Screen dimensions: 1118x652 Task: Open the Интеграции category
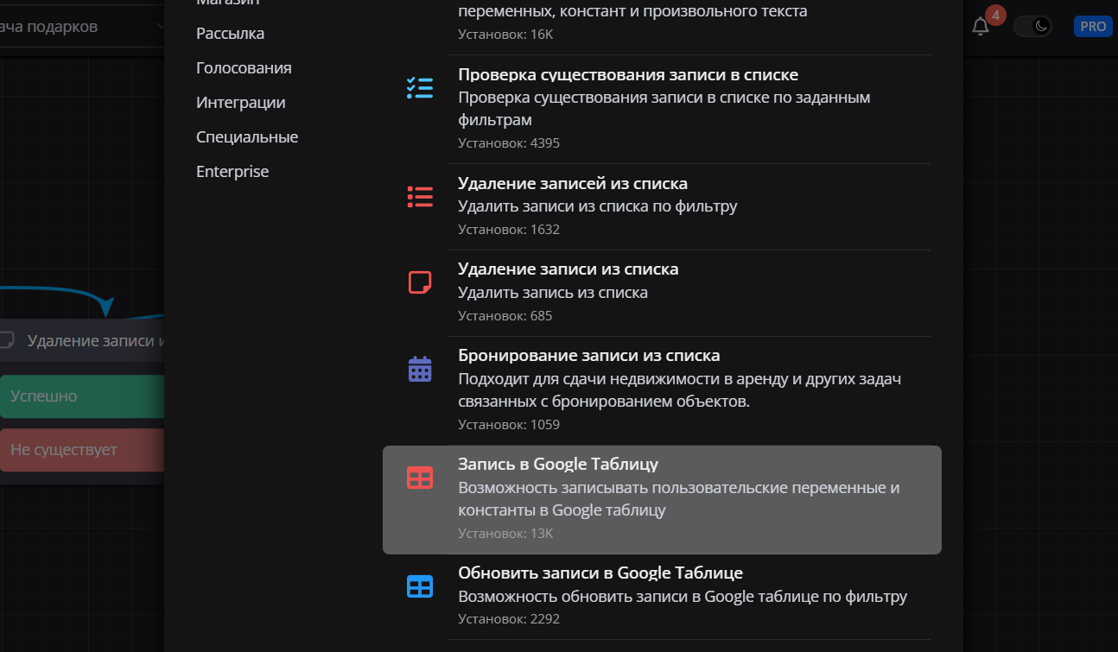[240, 103]
